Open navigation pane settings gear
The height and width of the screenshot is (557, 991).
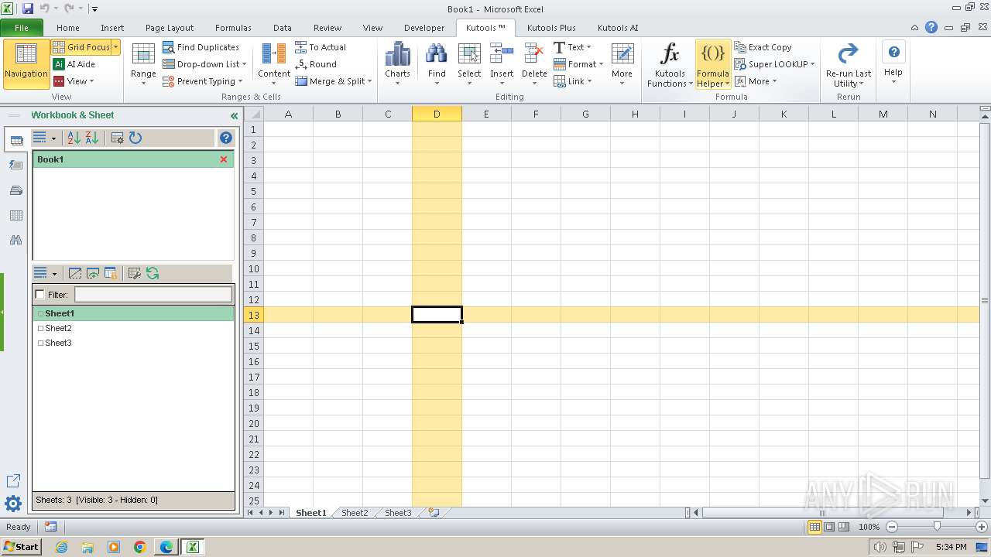click(13, 504)
